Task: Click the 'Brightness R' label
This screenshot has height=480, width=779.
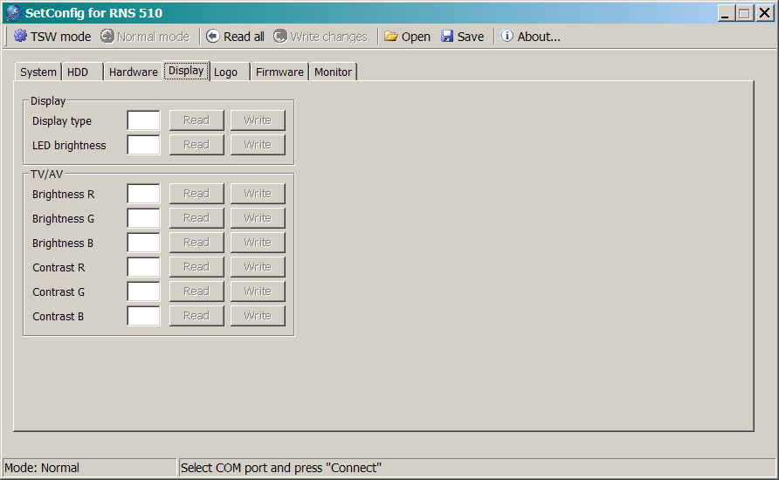Action: click(63, 194)
